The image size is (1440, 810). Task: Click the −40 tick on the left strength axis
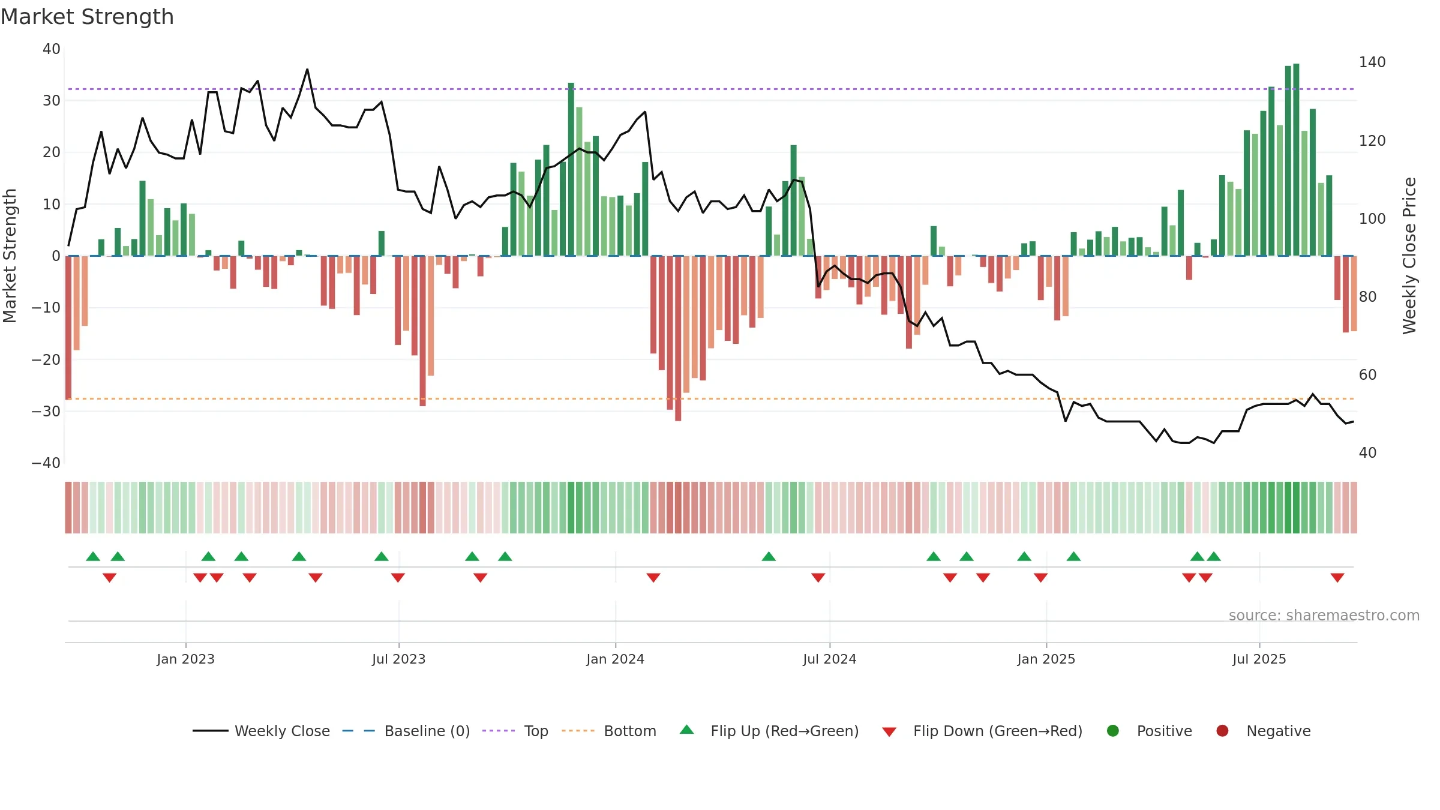tap(46, 463)
